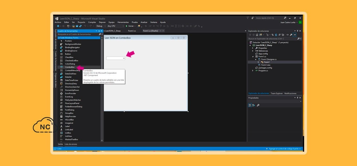Select packages.config in Solution Explorer

point(265,68)
